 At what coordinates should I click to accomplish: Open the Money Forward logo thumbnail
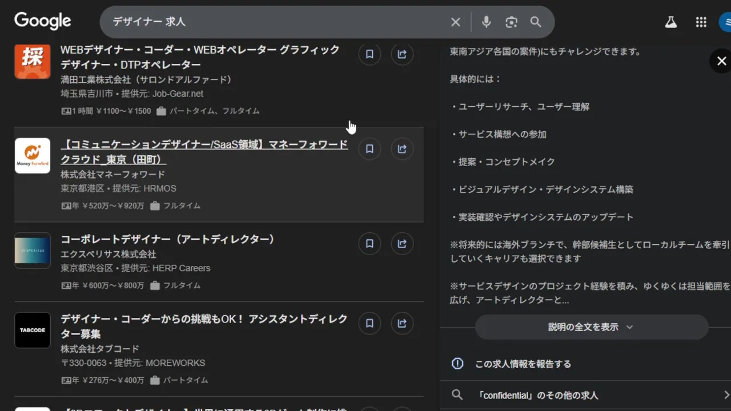click(33, 156)
